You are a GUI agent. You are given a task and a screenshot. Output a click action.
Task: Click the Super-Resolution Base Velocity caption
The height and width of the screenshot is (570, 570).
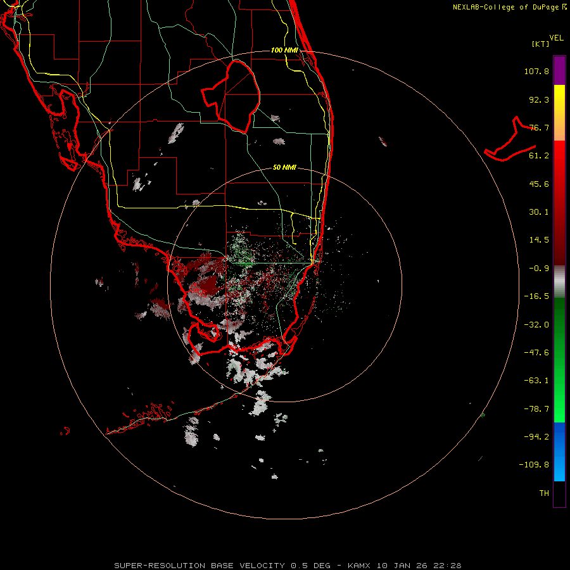click(x=288, y=566)
